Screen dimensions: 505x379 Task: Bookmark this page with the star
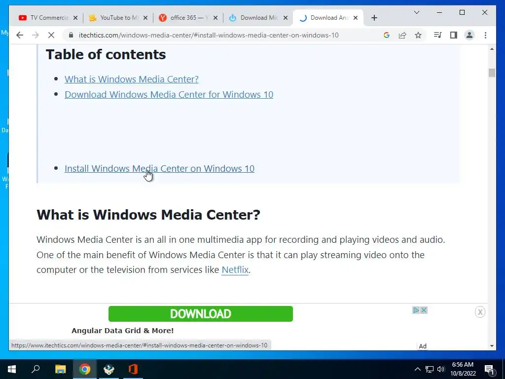[418, 35]
